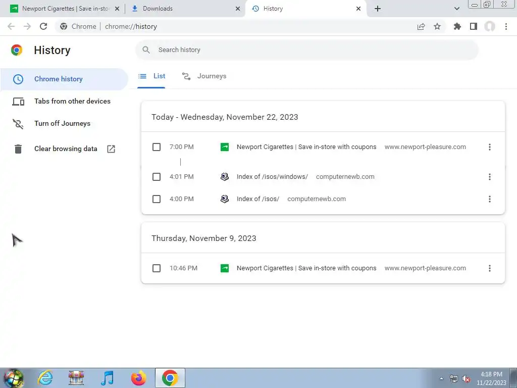Click favicon of Index of /isos/ entry
This screenshot has height=388, width=517.
225,199
